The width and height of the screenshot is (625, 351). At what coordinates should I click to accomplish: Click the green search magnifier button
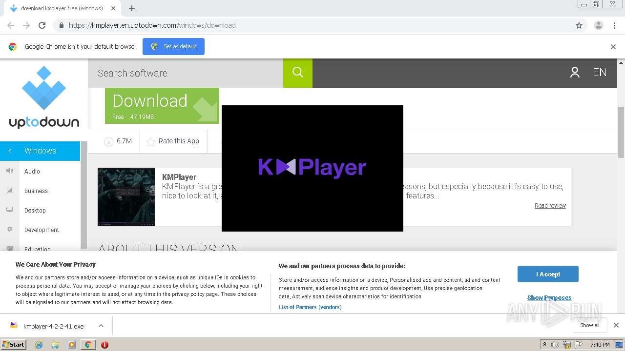click(298, 73)
